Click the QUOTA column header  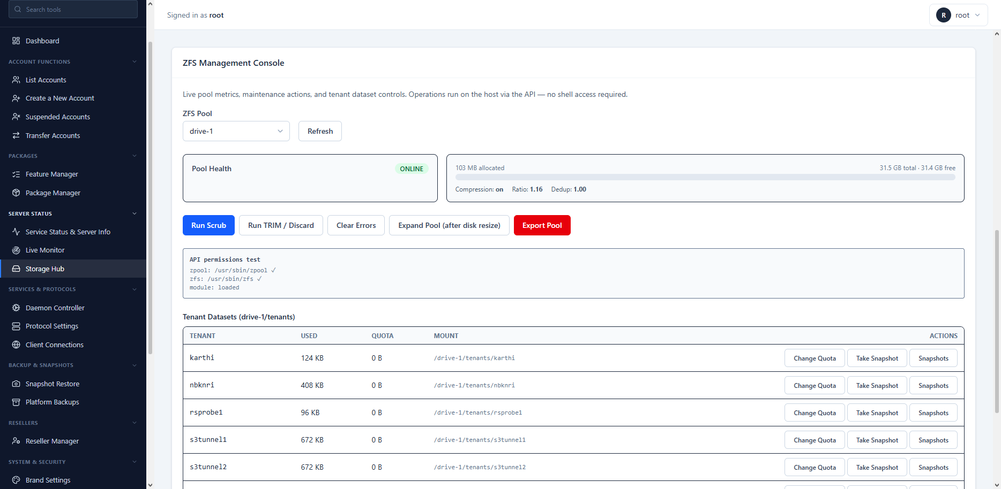[x=383, y=336]
